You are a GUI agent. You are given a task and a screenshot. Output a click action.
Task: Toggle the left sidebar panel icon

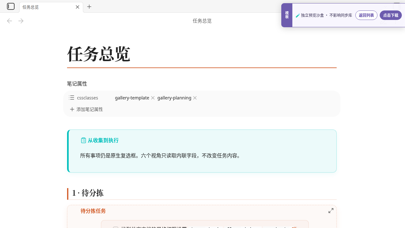(11, 6)
